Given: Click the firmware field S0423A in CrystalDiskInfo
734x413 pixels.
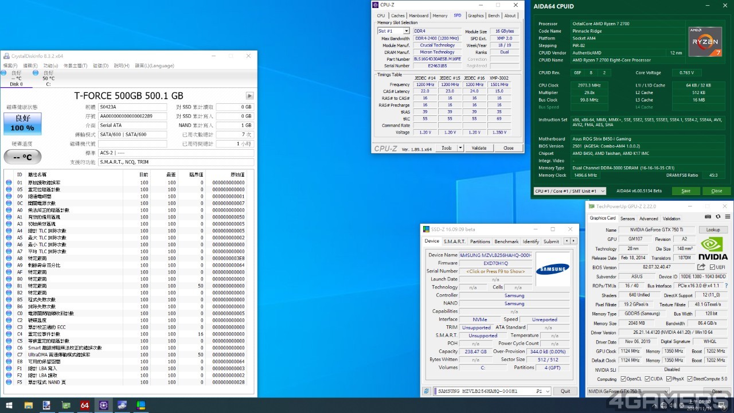Looking at the screenshot, I should point(132,107).
